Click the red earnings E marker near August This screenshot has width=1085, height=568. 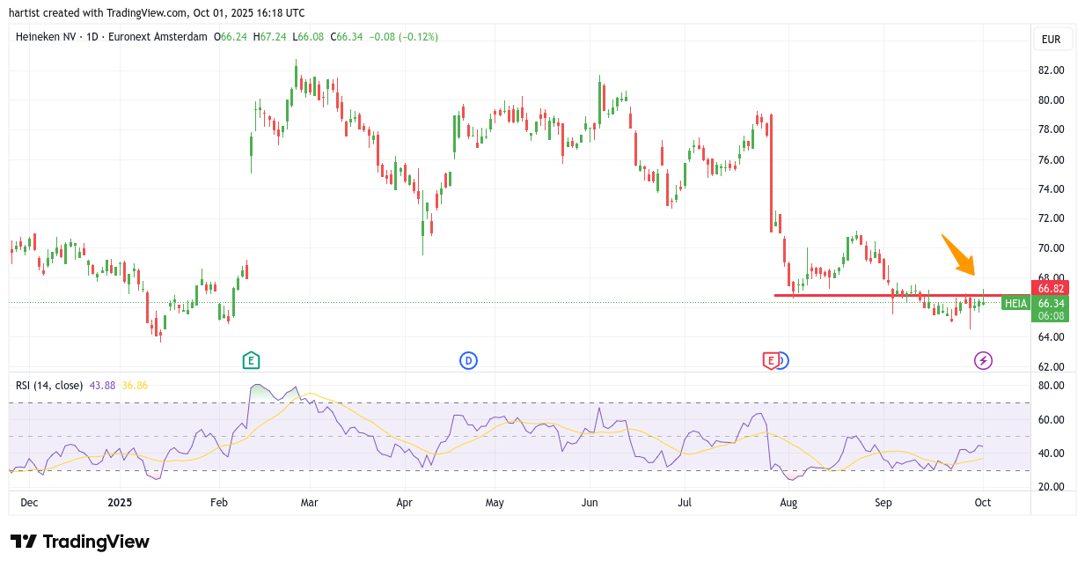(x=770, y=360)
